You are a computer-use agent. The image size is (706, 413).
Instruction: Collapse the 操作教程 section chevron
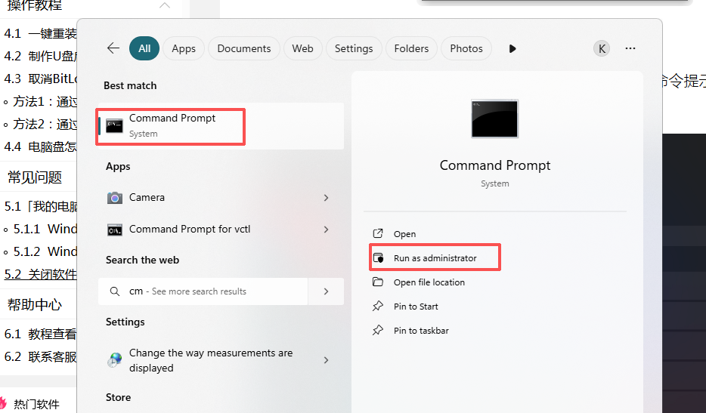[164, 6]
